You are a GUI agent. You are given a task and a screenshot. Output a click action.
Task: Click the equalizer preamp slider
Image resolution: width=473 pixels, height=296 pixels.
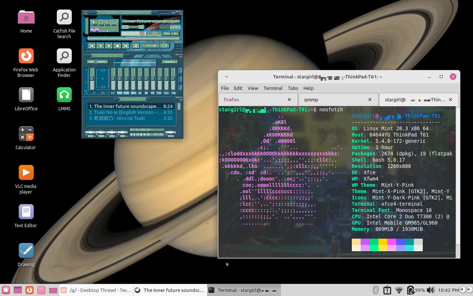(92, 78)
